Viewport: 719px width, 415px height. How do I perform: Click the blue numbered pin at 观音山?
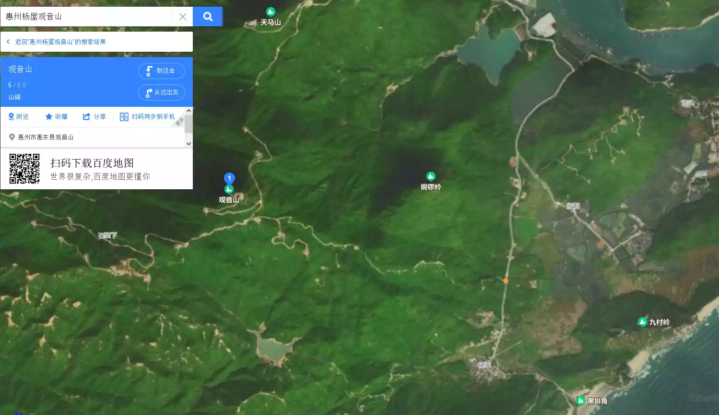pyautogui.click(x=229, y=179)
